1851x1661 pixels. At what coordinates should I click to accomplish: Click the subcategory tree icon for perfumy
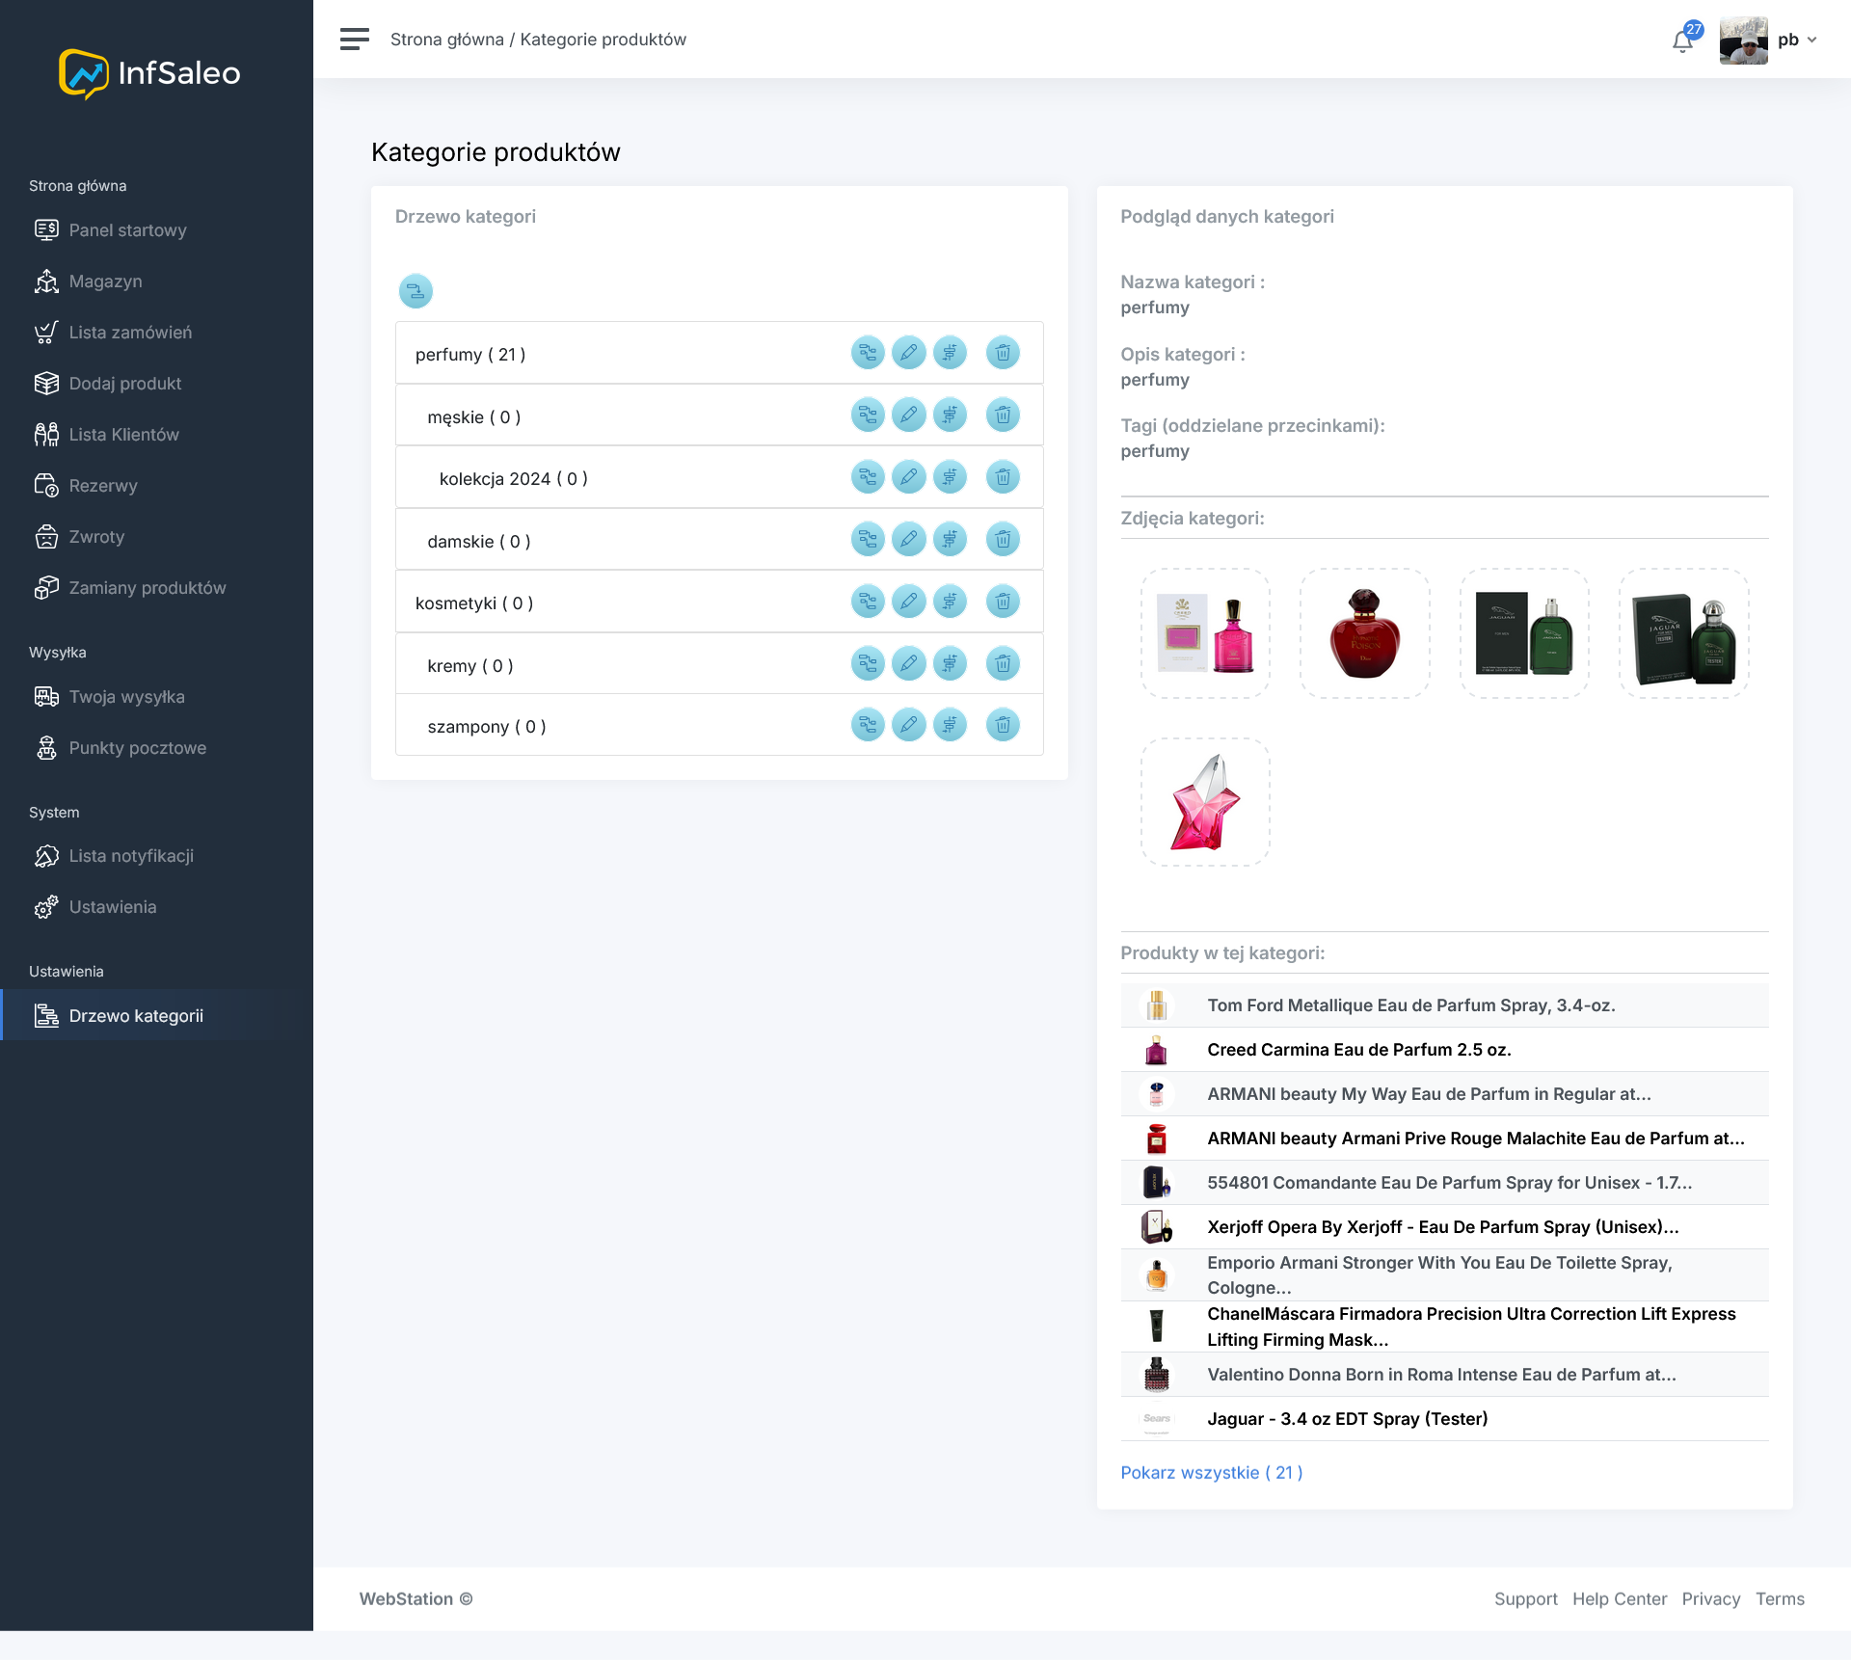pyautogui.click(x=868, y=353)
